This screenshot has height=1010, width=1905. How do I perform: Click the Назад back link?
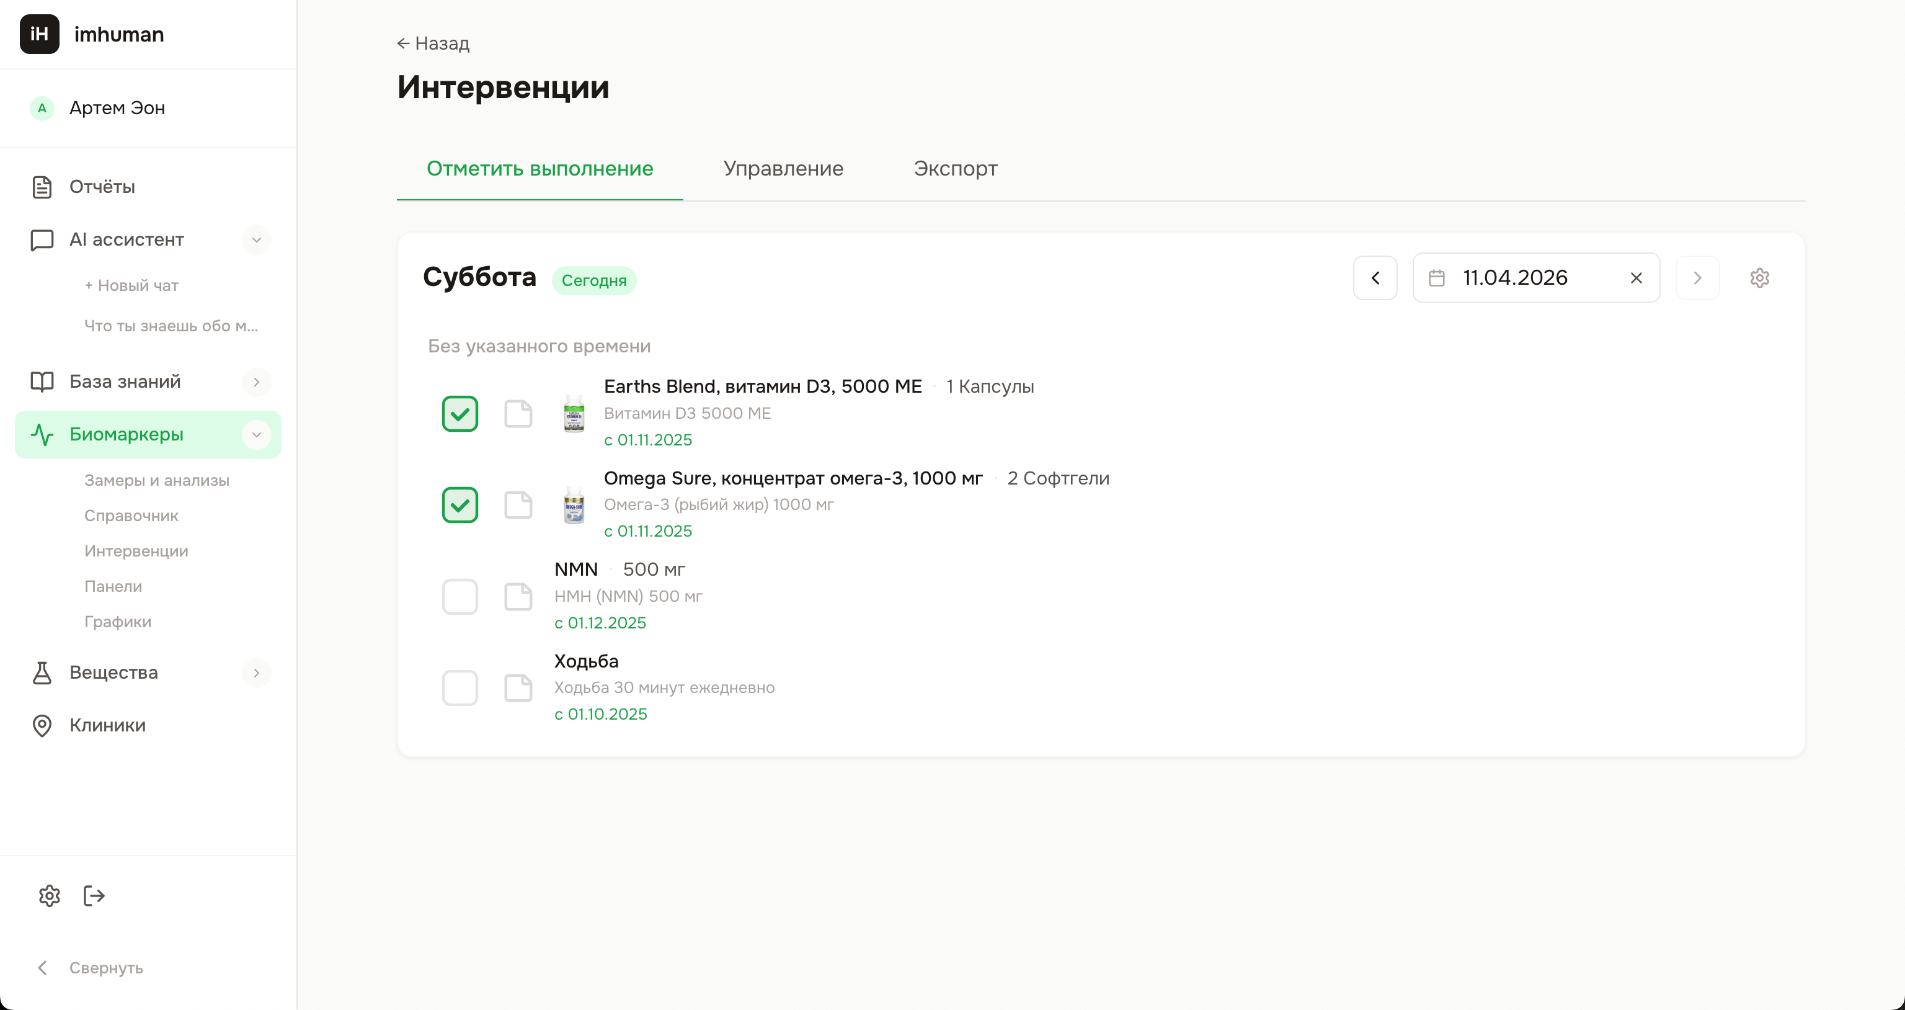tap(433, 43)
